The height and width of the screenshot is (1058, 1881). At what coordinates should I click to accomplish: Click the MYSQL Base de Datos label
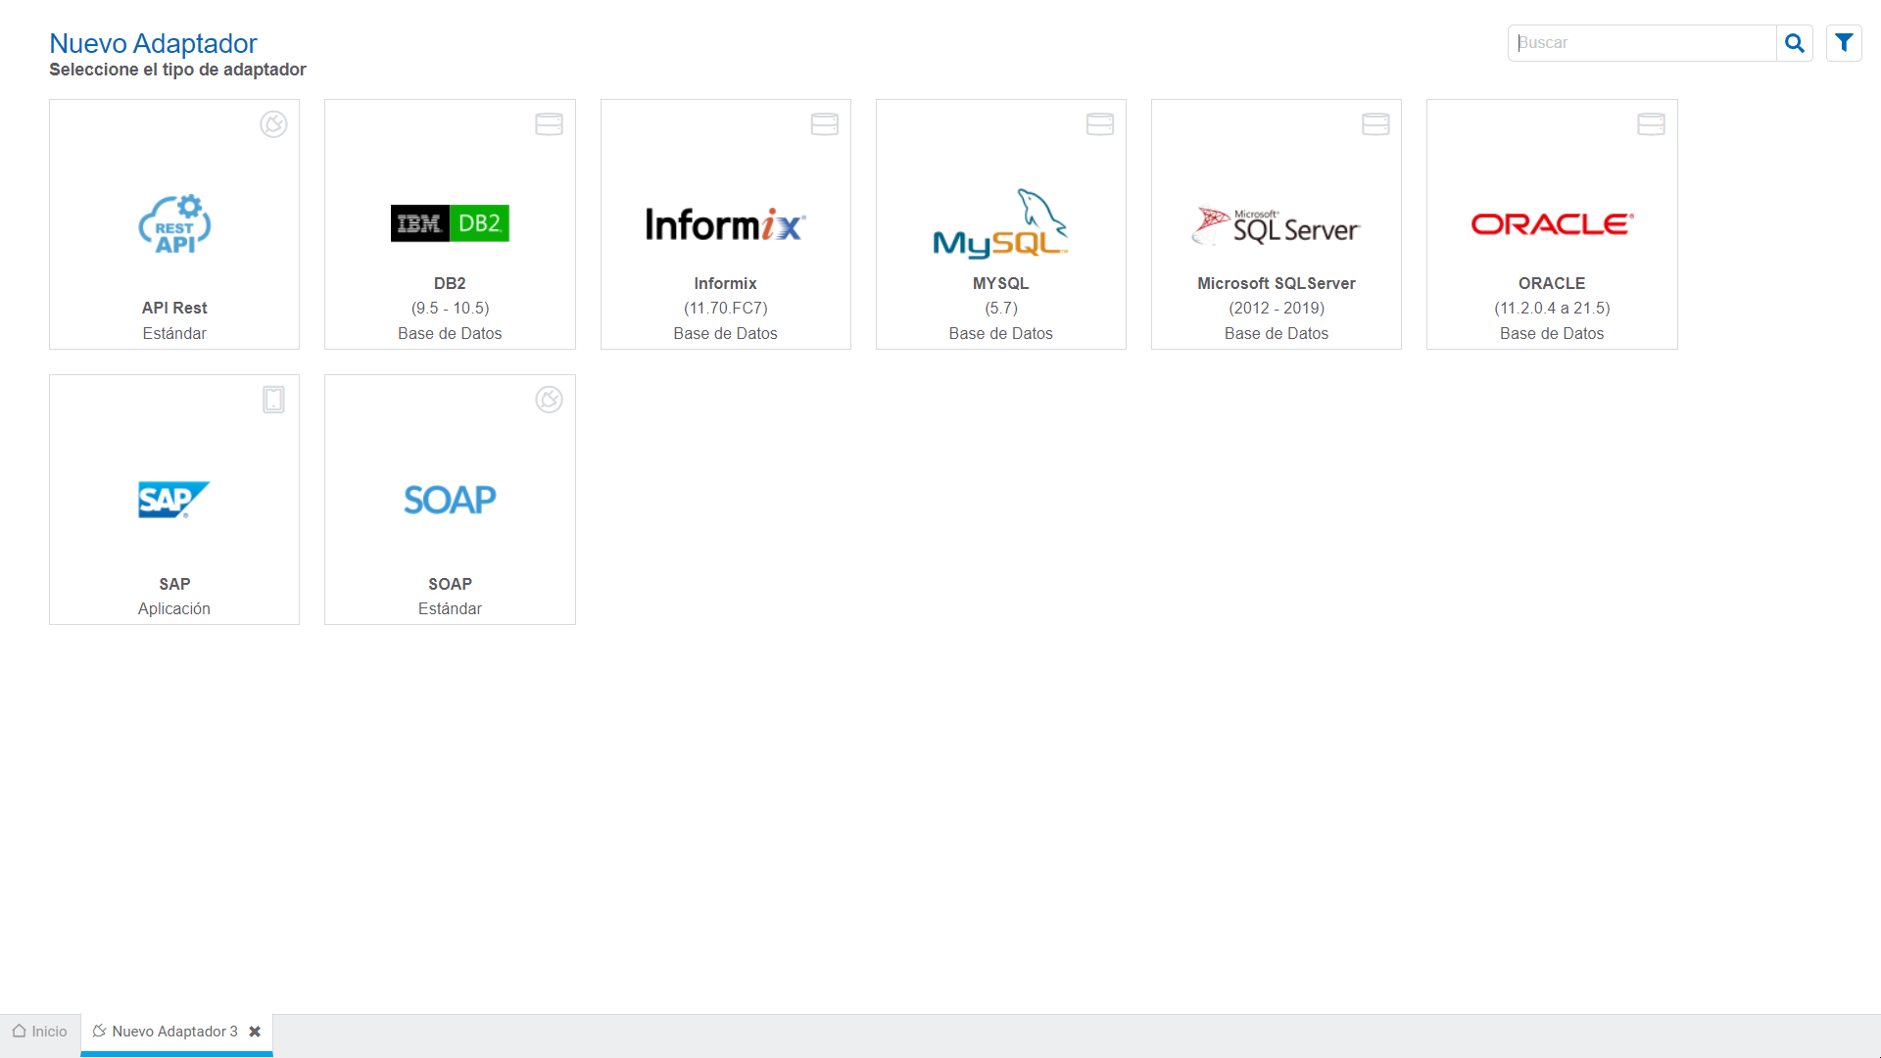pos(1000,333)
